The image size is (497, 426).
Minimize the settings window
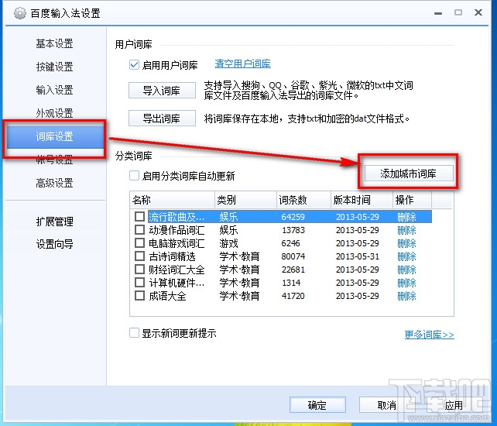pyautogui.click(x=438, y=13)
